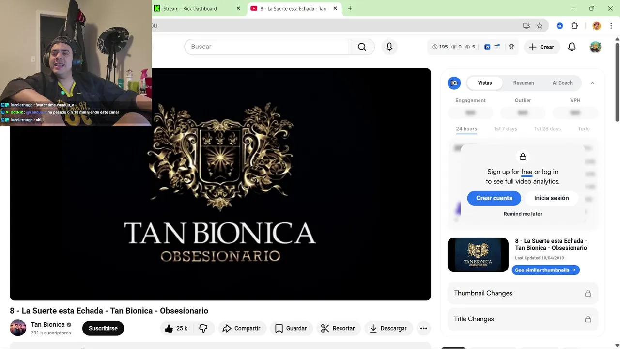Click the VPH metric label
Screen dimensions: 620x349
tap(575, 100)
